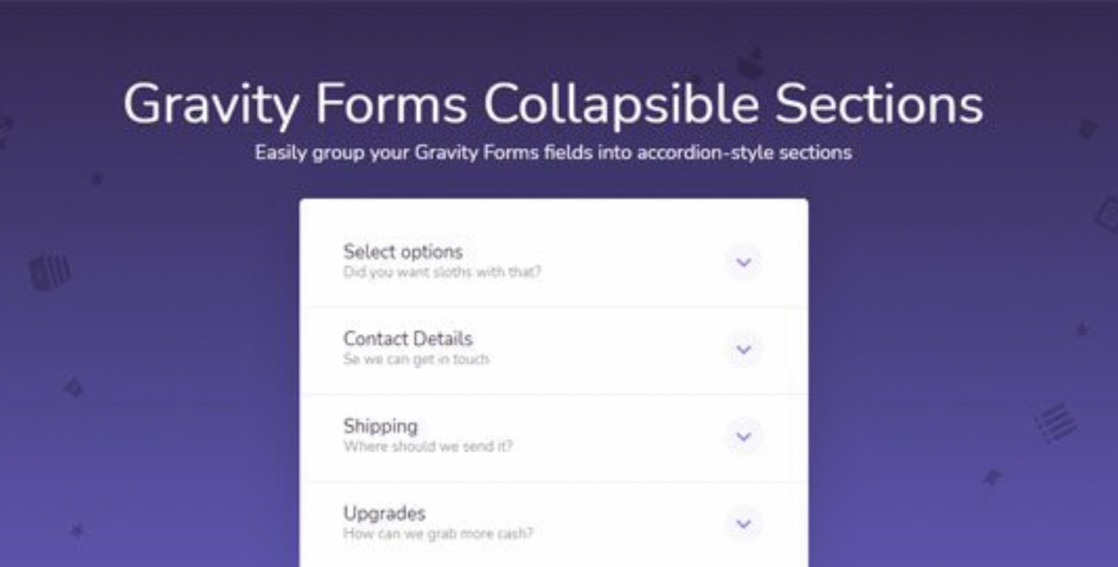Click "Did you want sloths with that?" subtitle
1118x567 pixels.
[x=442, y=272]
